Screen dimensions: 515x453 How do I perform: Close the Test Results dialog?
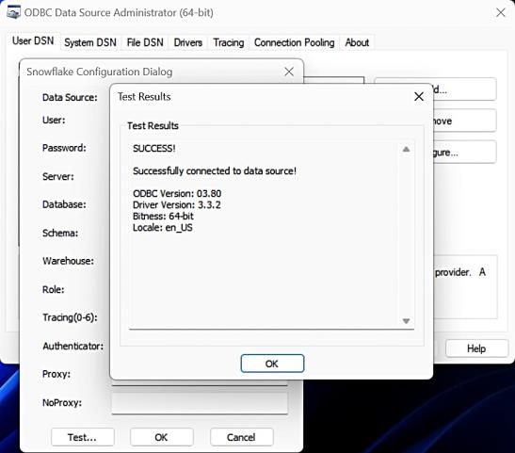(419, 97)
